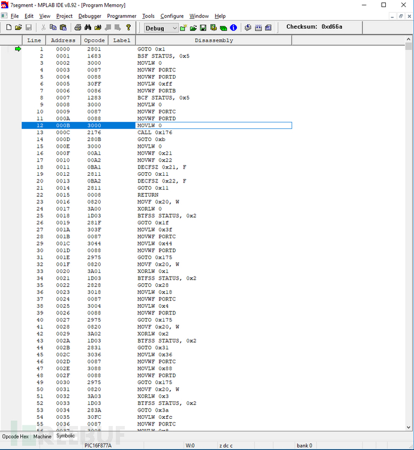This screenshot has height=450, width=414.
Task: Click the blue Info icon
Action: tap(233, 28)
